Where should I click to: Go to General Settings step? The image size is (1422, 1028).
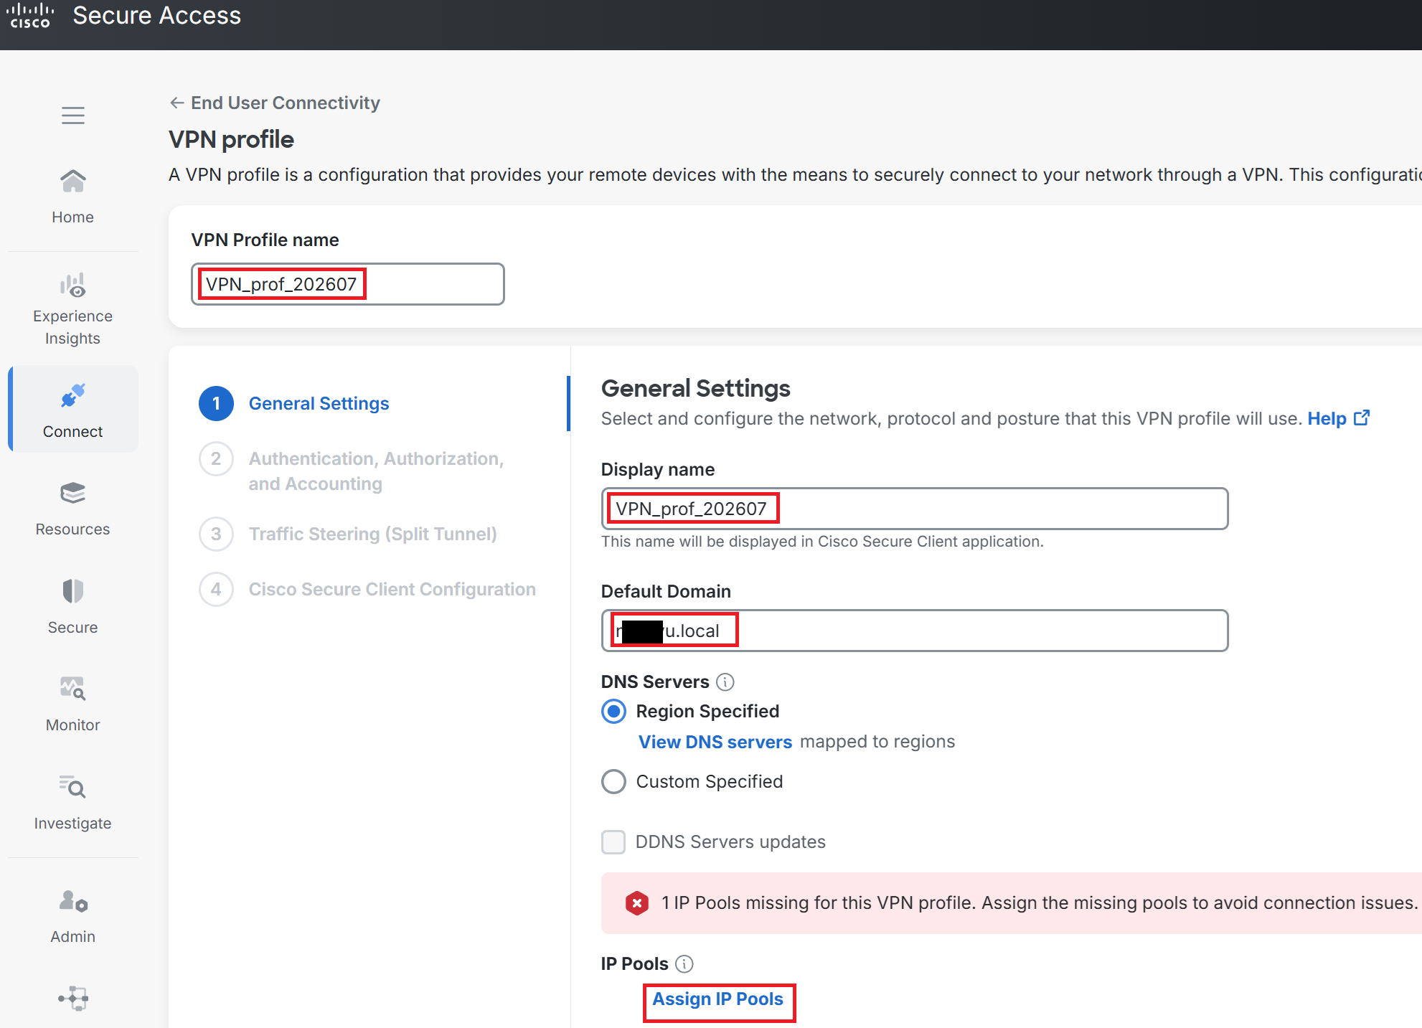coord(319,404)
